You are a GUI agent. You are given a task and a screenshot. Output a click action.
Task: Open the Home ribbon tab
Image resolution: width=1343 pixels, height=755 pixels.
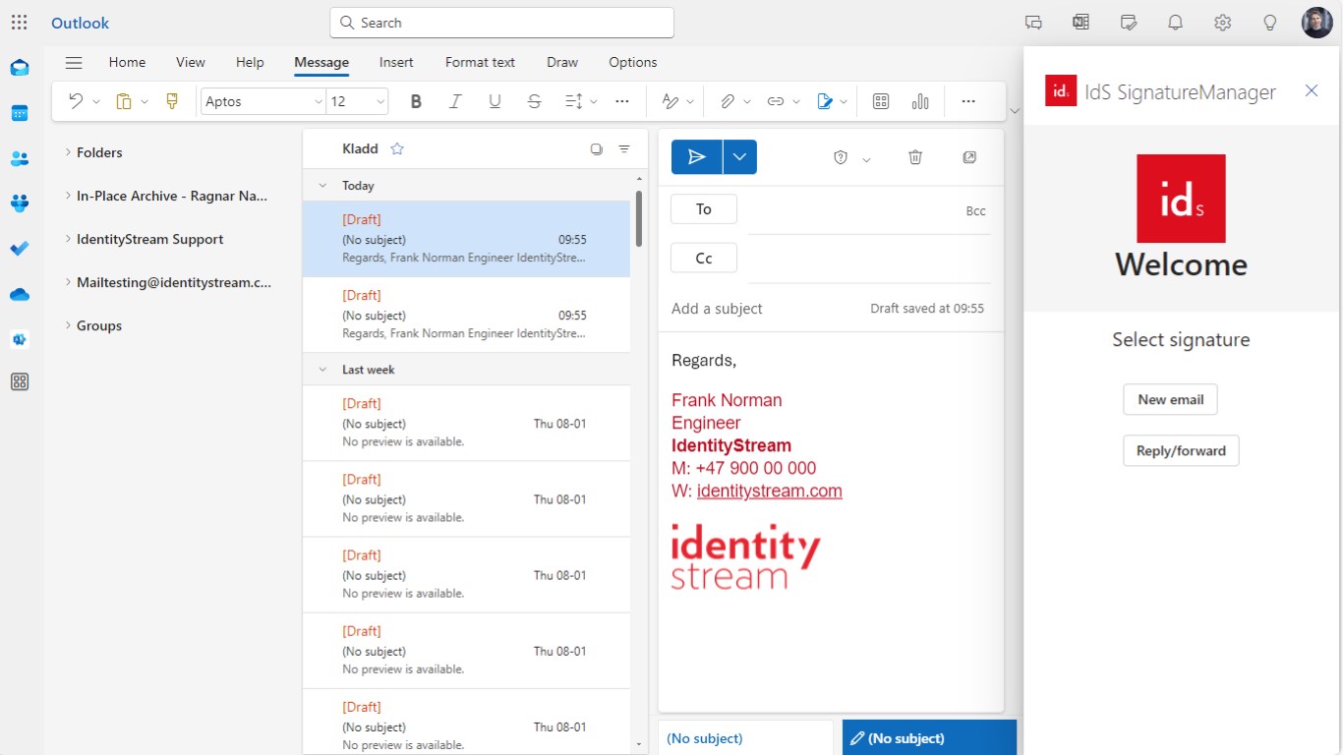pyautogui.click(x=127, y=62)
